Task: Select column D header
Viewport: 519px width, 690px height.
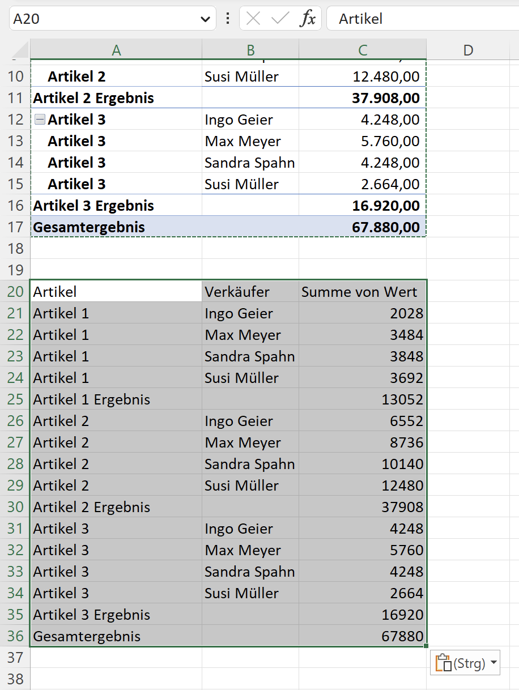Action: tap(468, 50)
